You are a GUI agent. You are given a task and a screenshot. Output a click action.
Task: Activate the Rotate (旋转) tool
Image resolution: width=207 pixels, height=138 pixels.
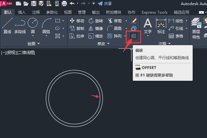coord(96,21)
